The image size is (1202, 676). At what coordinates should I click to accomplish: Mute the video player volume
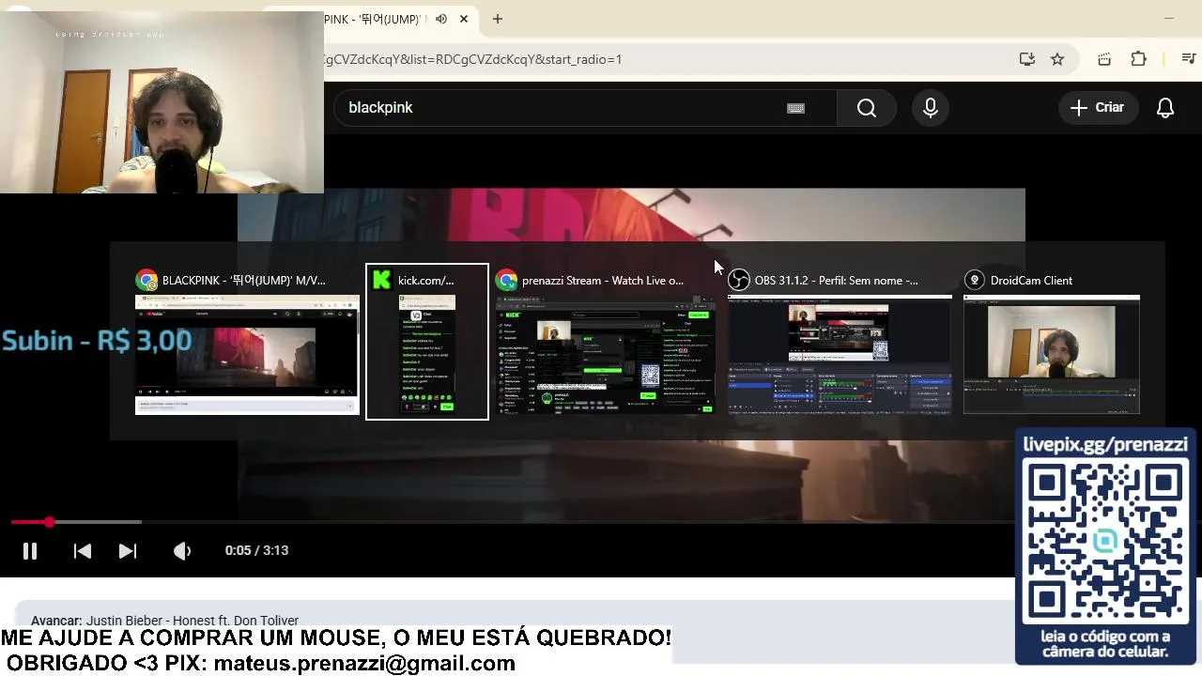coord(182,551)
